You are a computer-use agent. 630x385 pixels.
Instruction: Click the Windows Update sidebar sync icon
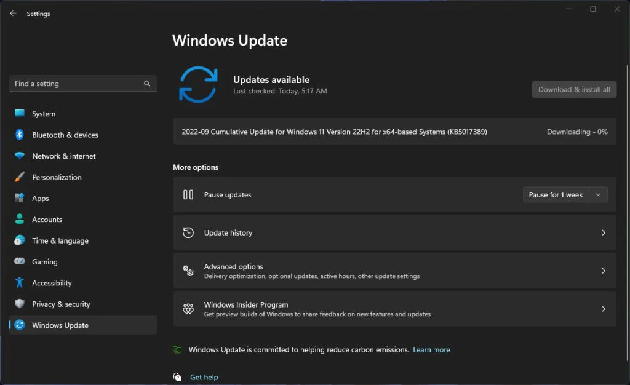(19, 325)
